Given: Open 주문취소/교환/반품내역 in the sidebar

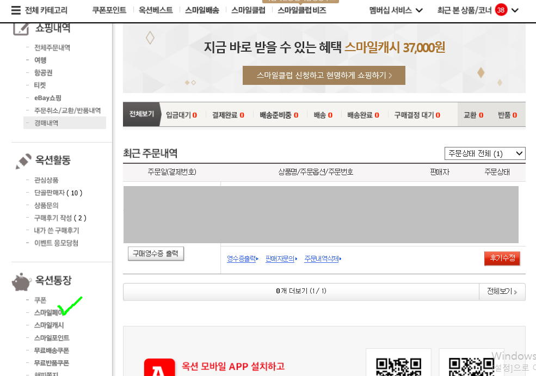Looking at the screenshot, I should coord(67,110).
